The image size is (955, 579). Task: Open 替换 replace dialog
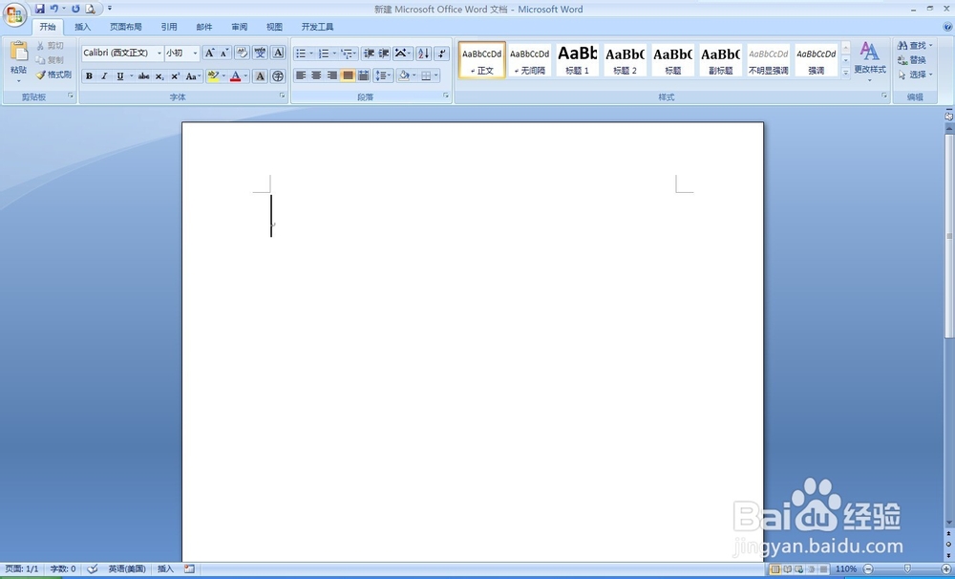pyautogui.click(x=912, y=60)
